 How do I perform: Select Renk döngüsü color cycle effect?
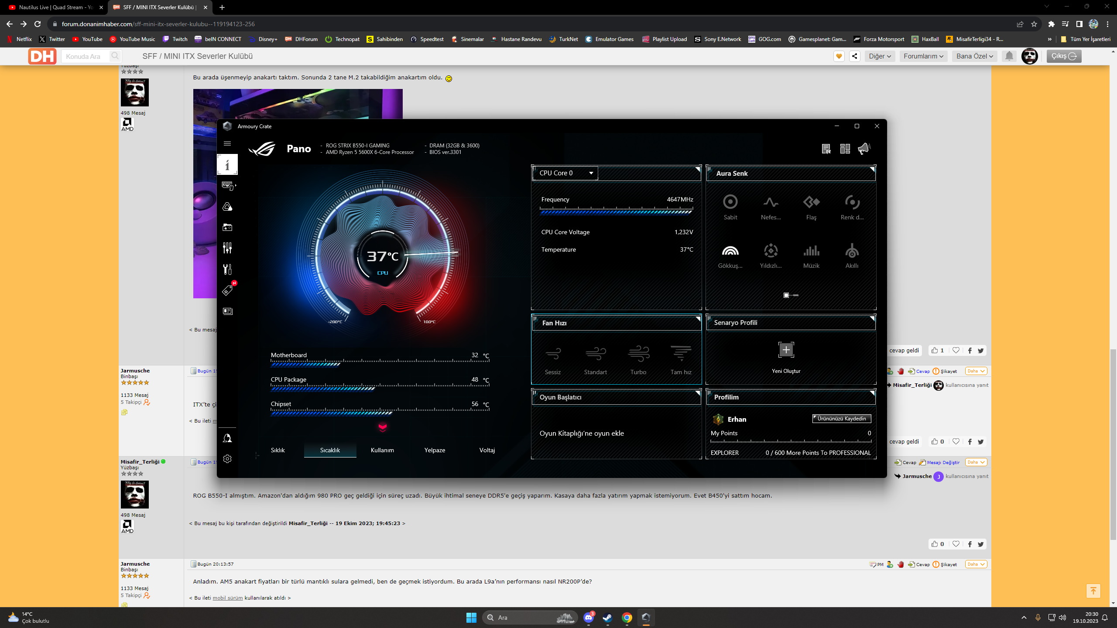click(852, 207)
